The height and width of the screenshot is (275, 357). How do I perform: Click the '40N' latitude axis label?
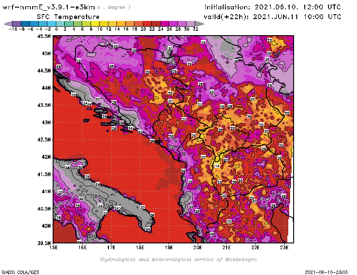click(x=46, y=226)
